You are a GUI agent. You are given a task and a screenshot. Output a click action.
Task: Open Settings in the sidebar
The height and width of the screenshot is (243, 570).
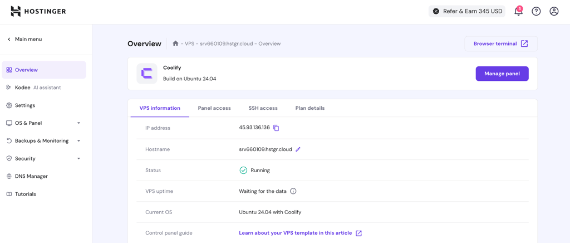44,105
